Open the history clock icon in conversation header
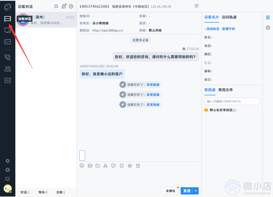 [71, 6]
